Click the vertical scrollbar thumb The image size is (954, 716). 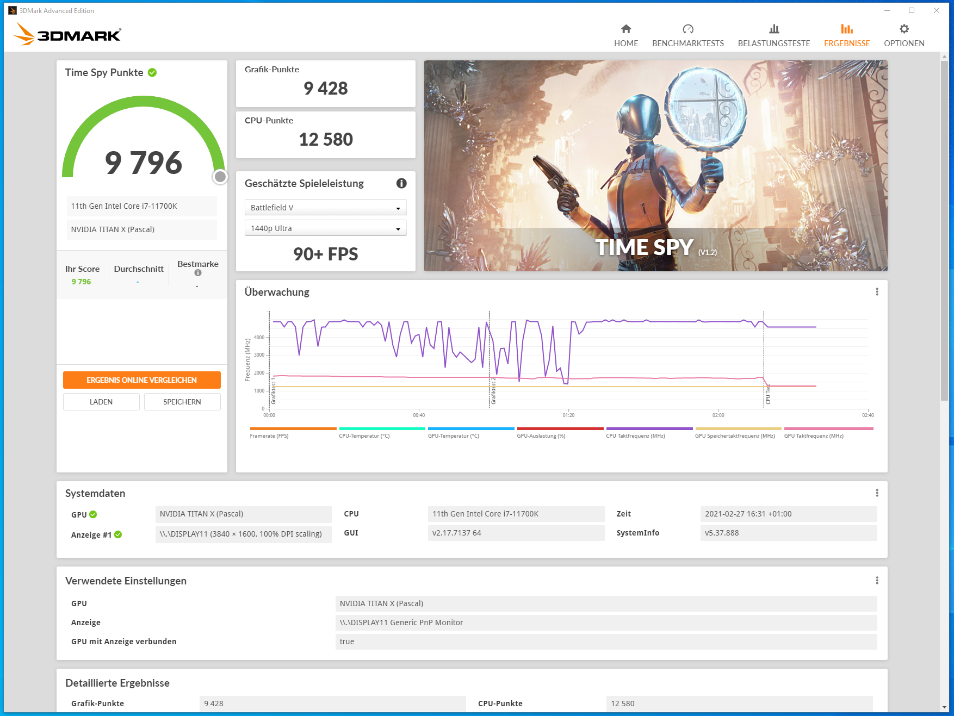[x=944, y=231]
